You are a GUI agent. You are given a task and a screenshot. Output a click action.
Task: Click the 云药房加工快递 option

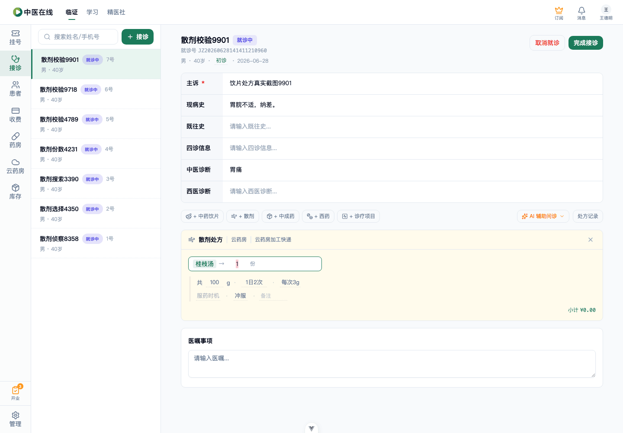pos(273,240)
